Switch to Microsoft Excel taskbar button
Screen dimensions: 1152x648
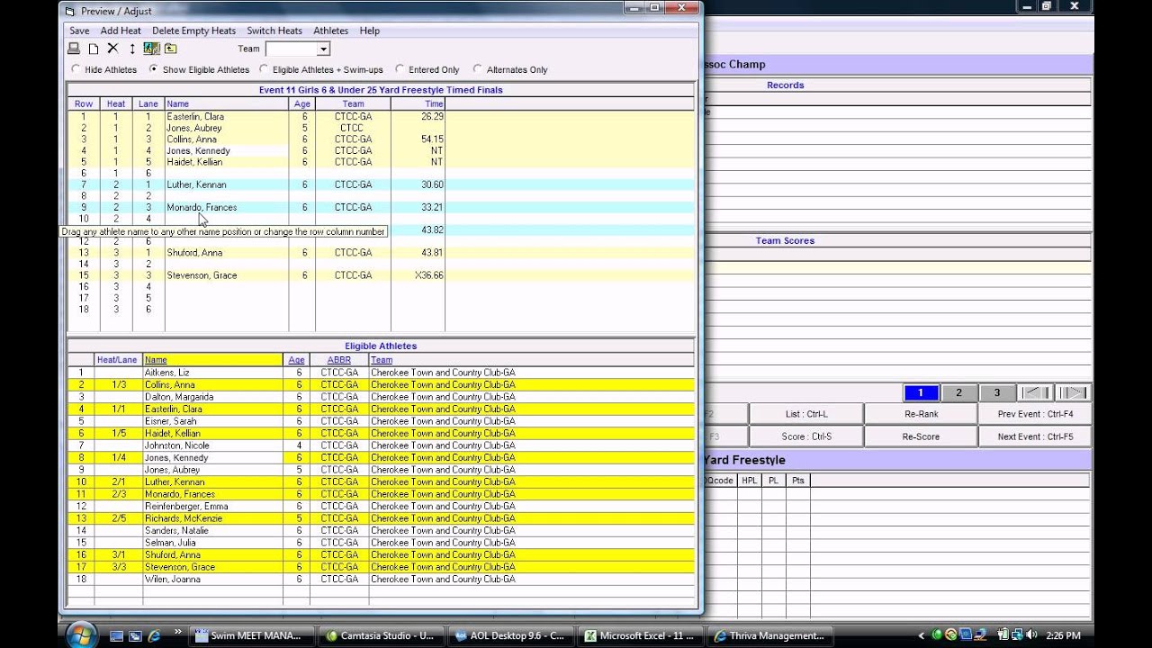click(639, 635)
